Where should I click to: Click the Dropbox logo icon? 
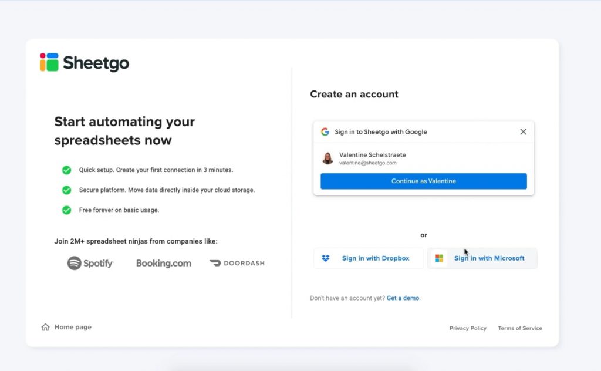pyautogui.click(x=326, y=258)
